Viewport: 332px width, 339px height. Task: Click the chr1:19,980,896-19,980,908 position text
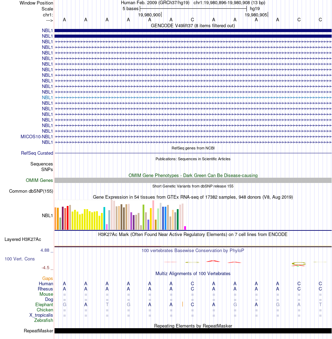229,3
